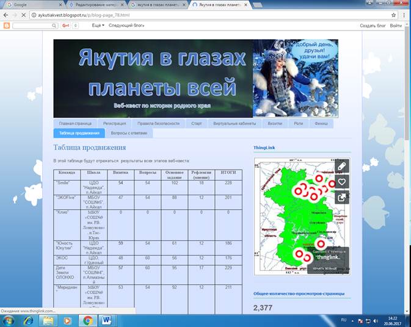Switch to Chrome in the taskbar
This screenshot has height=327, width=411.
[x=87, y=321]
